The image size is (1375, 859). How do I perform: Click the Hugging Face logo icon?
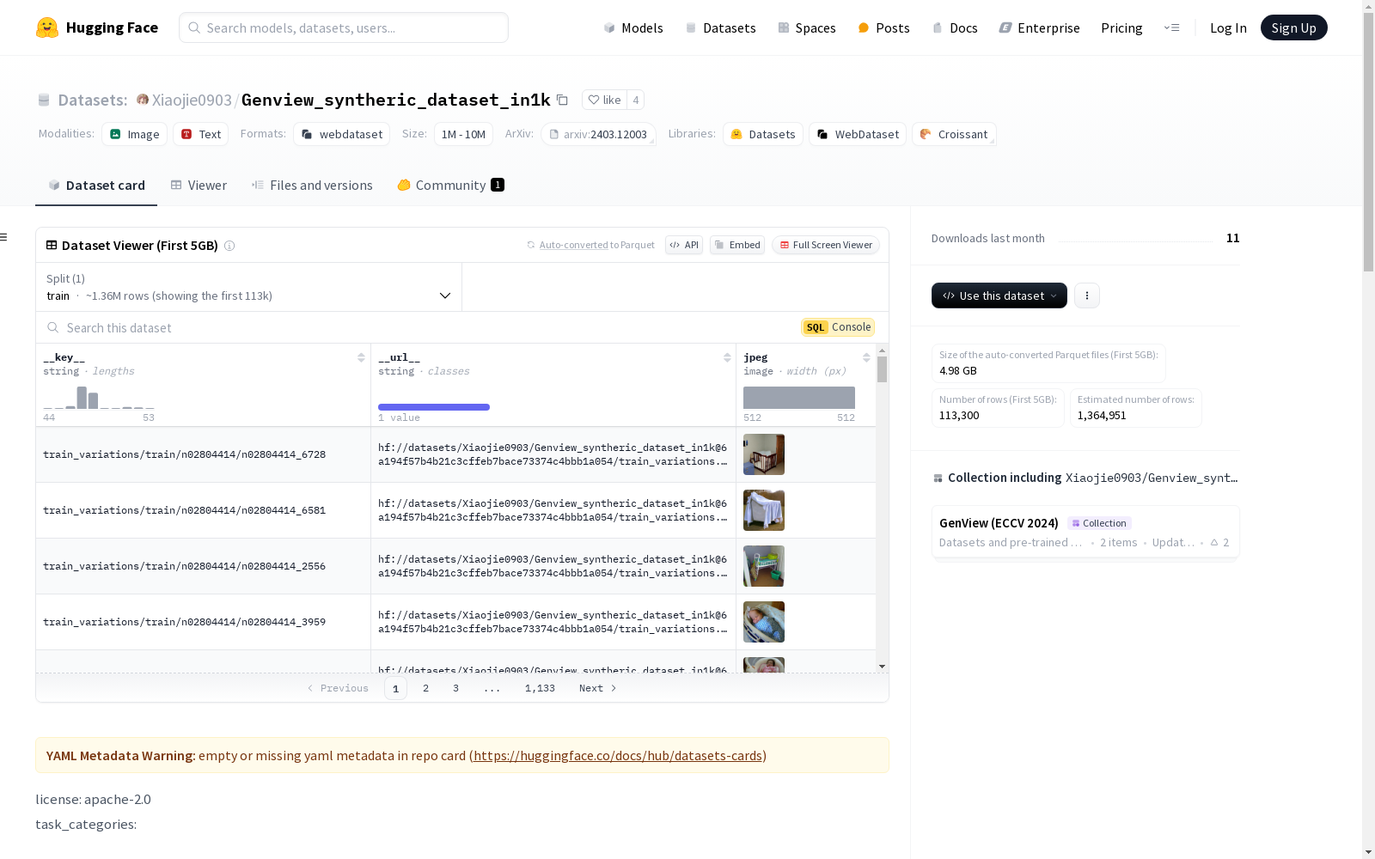(x=47, y=27)
